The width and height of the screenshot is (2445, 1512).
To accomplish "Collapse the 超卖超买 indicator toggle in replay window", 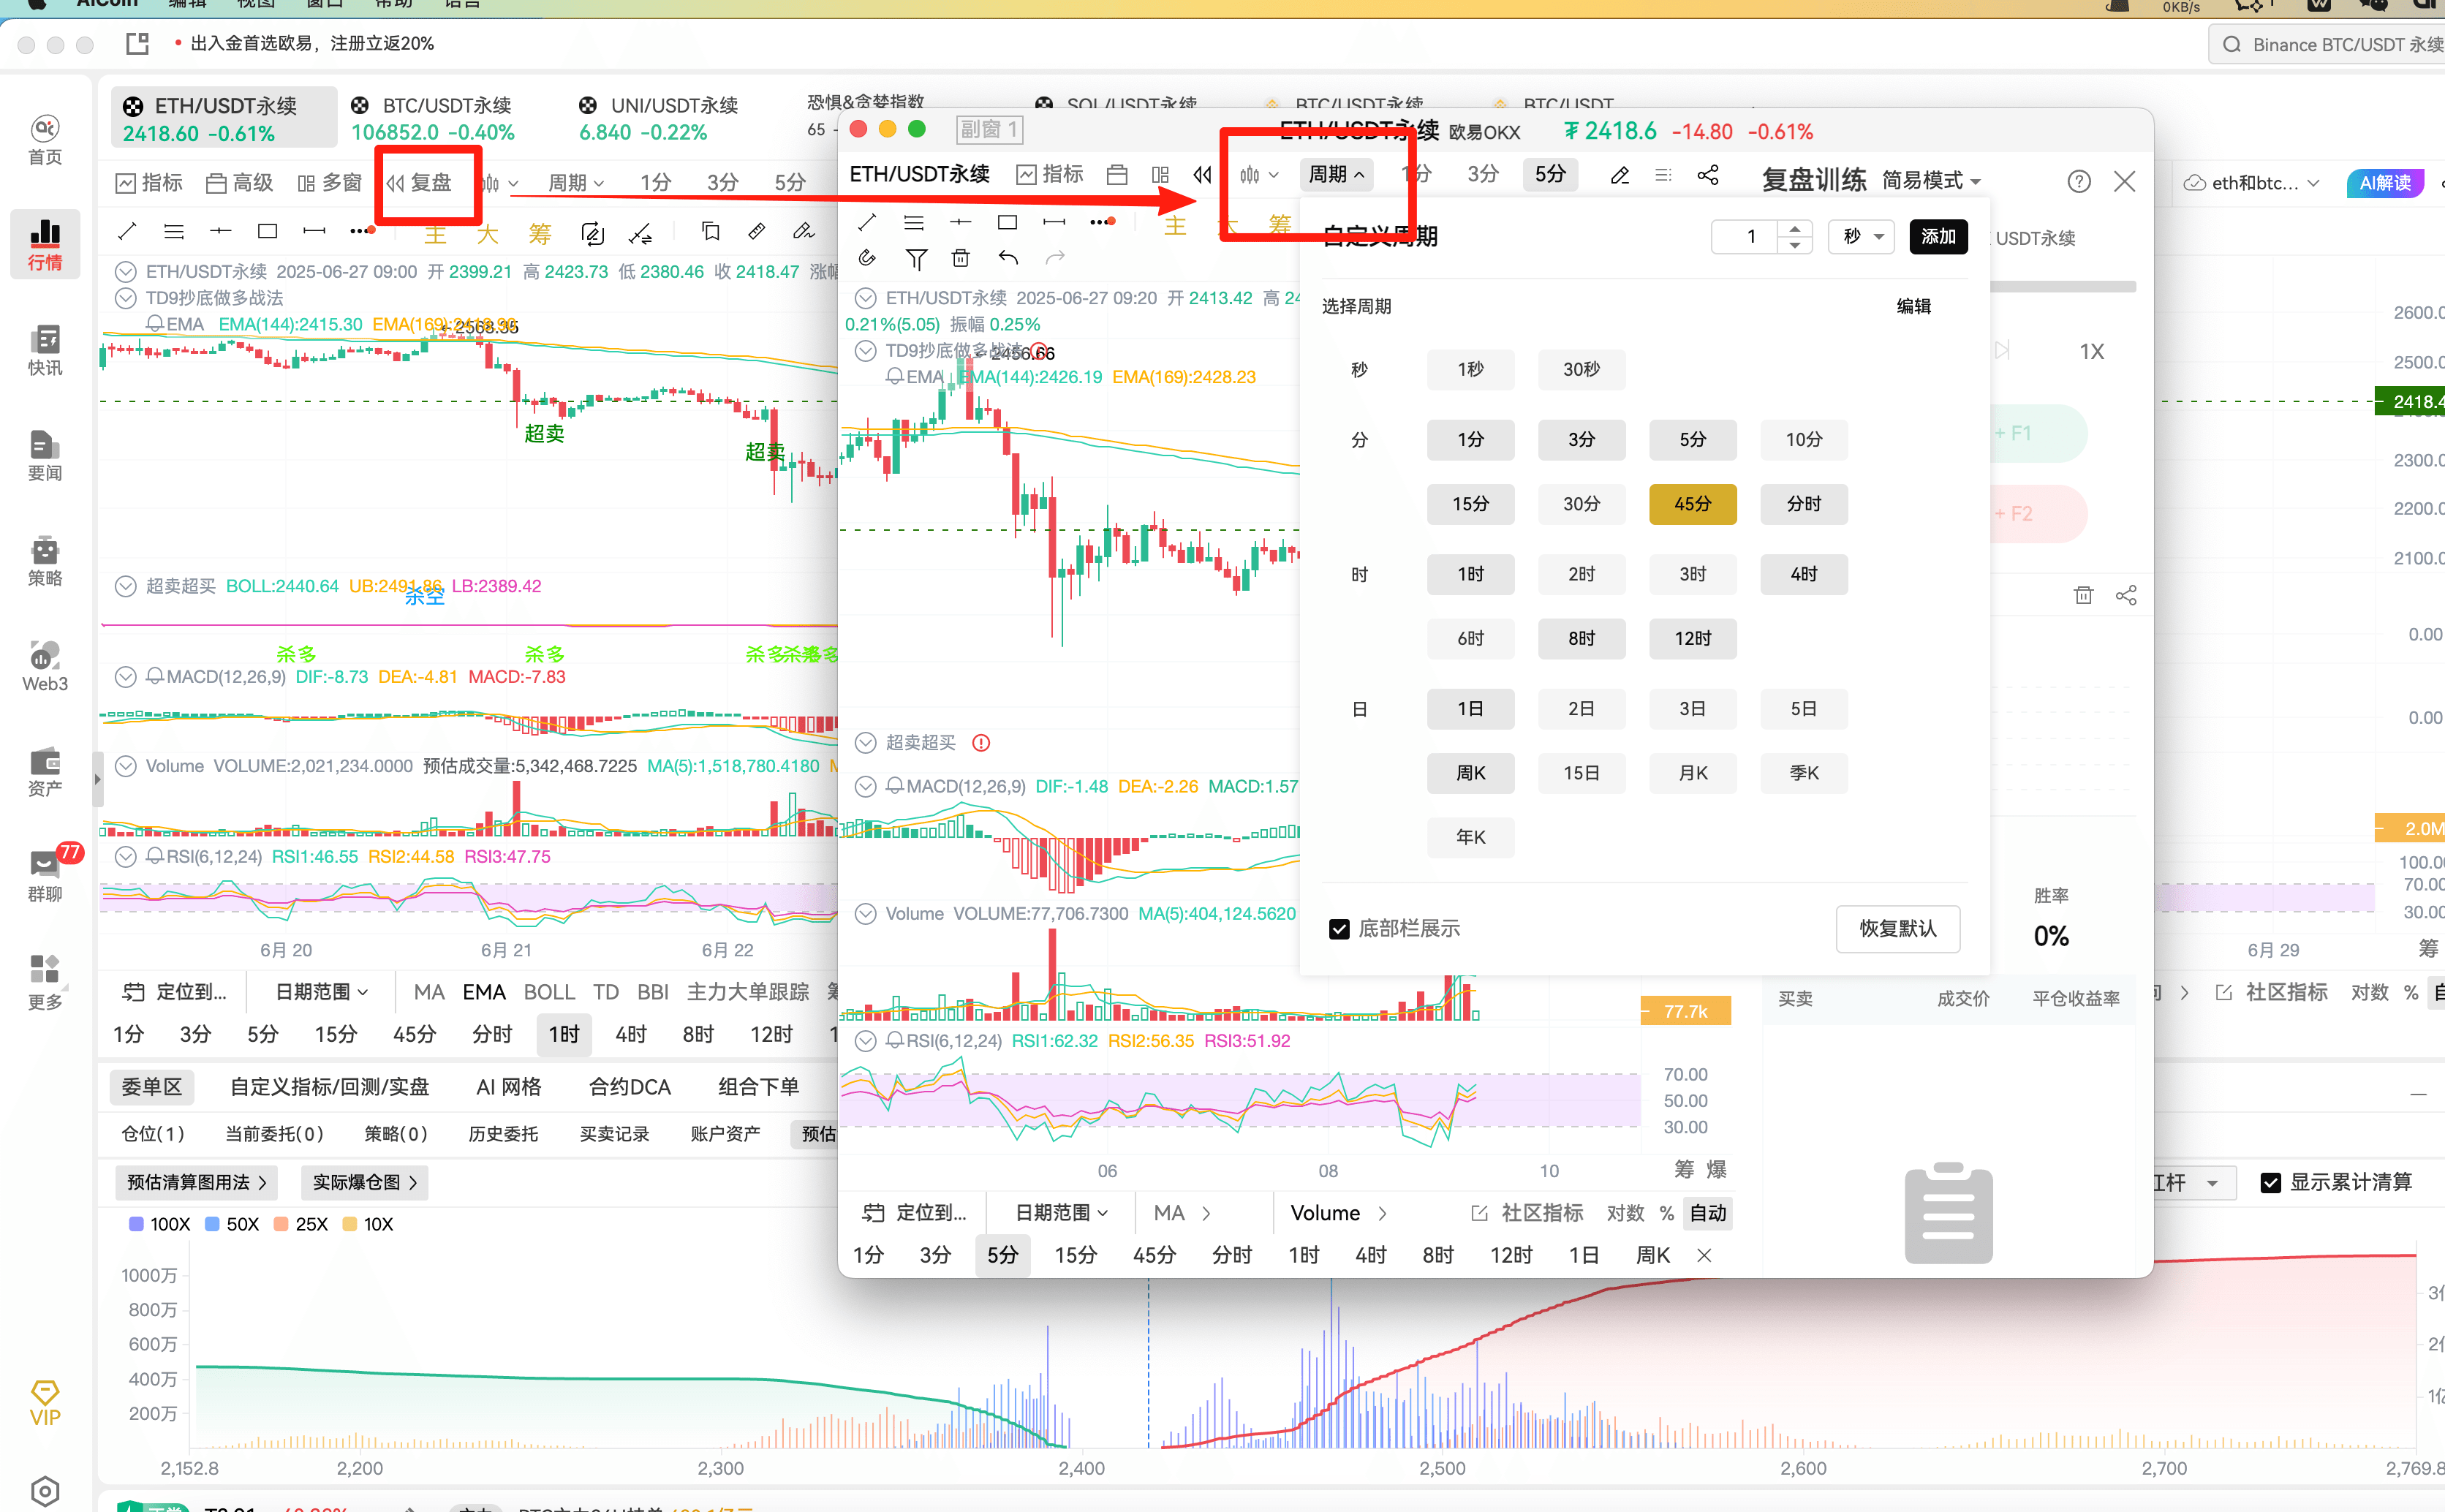I will tap(865, 743).
